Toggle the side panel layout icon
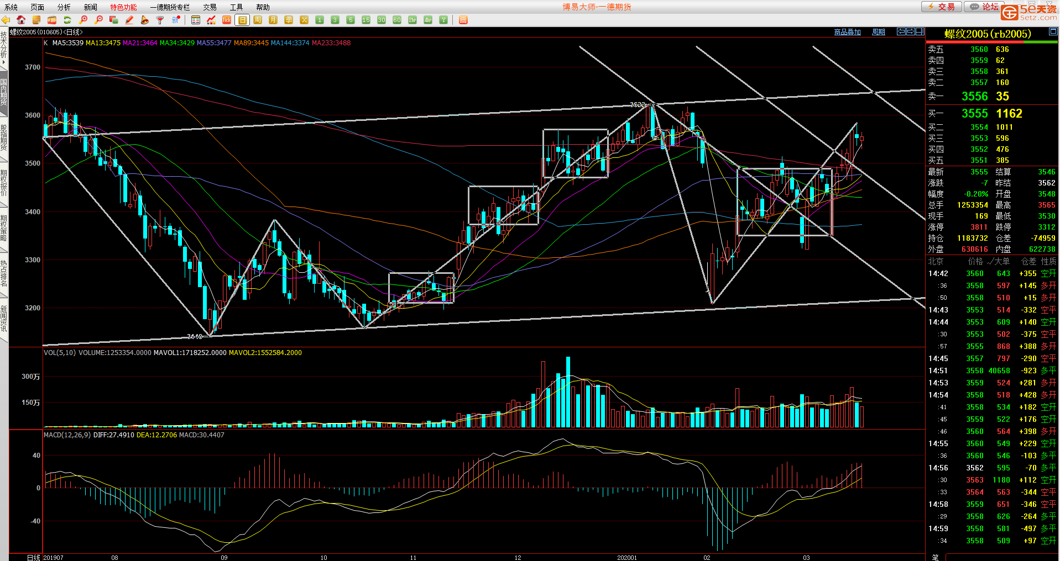Screen dimensions: 1060x561 point(920,31)
